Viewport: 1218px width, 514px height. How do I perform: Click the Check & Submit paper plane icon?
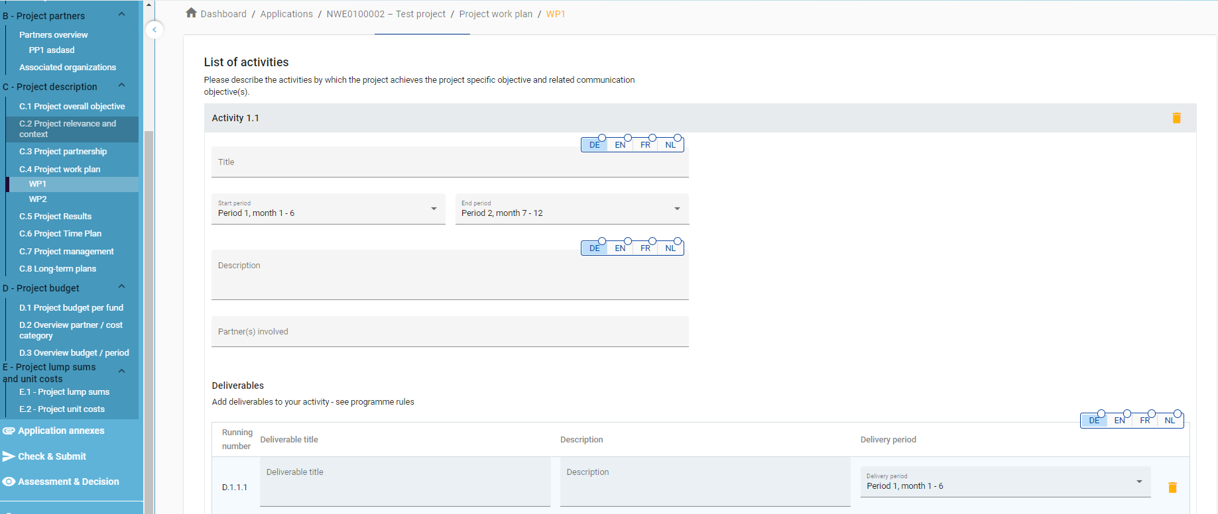click(x=9, y=456)
